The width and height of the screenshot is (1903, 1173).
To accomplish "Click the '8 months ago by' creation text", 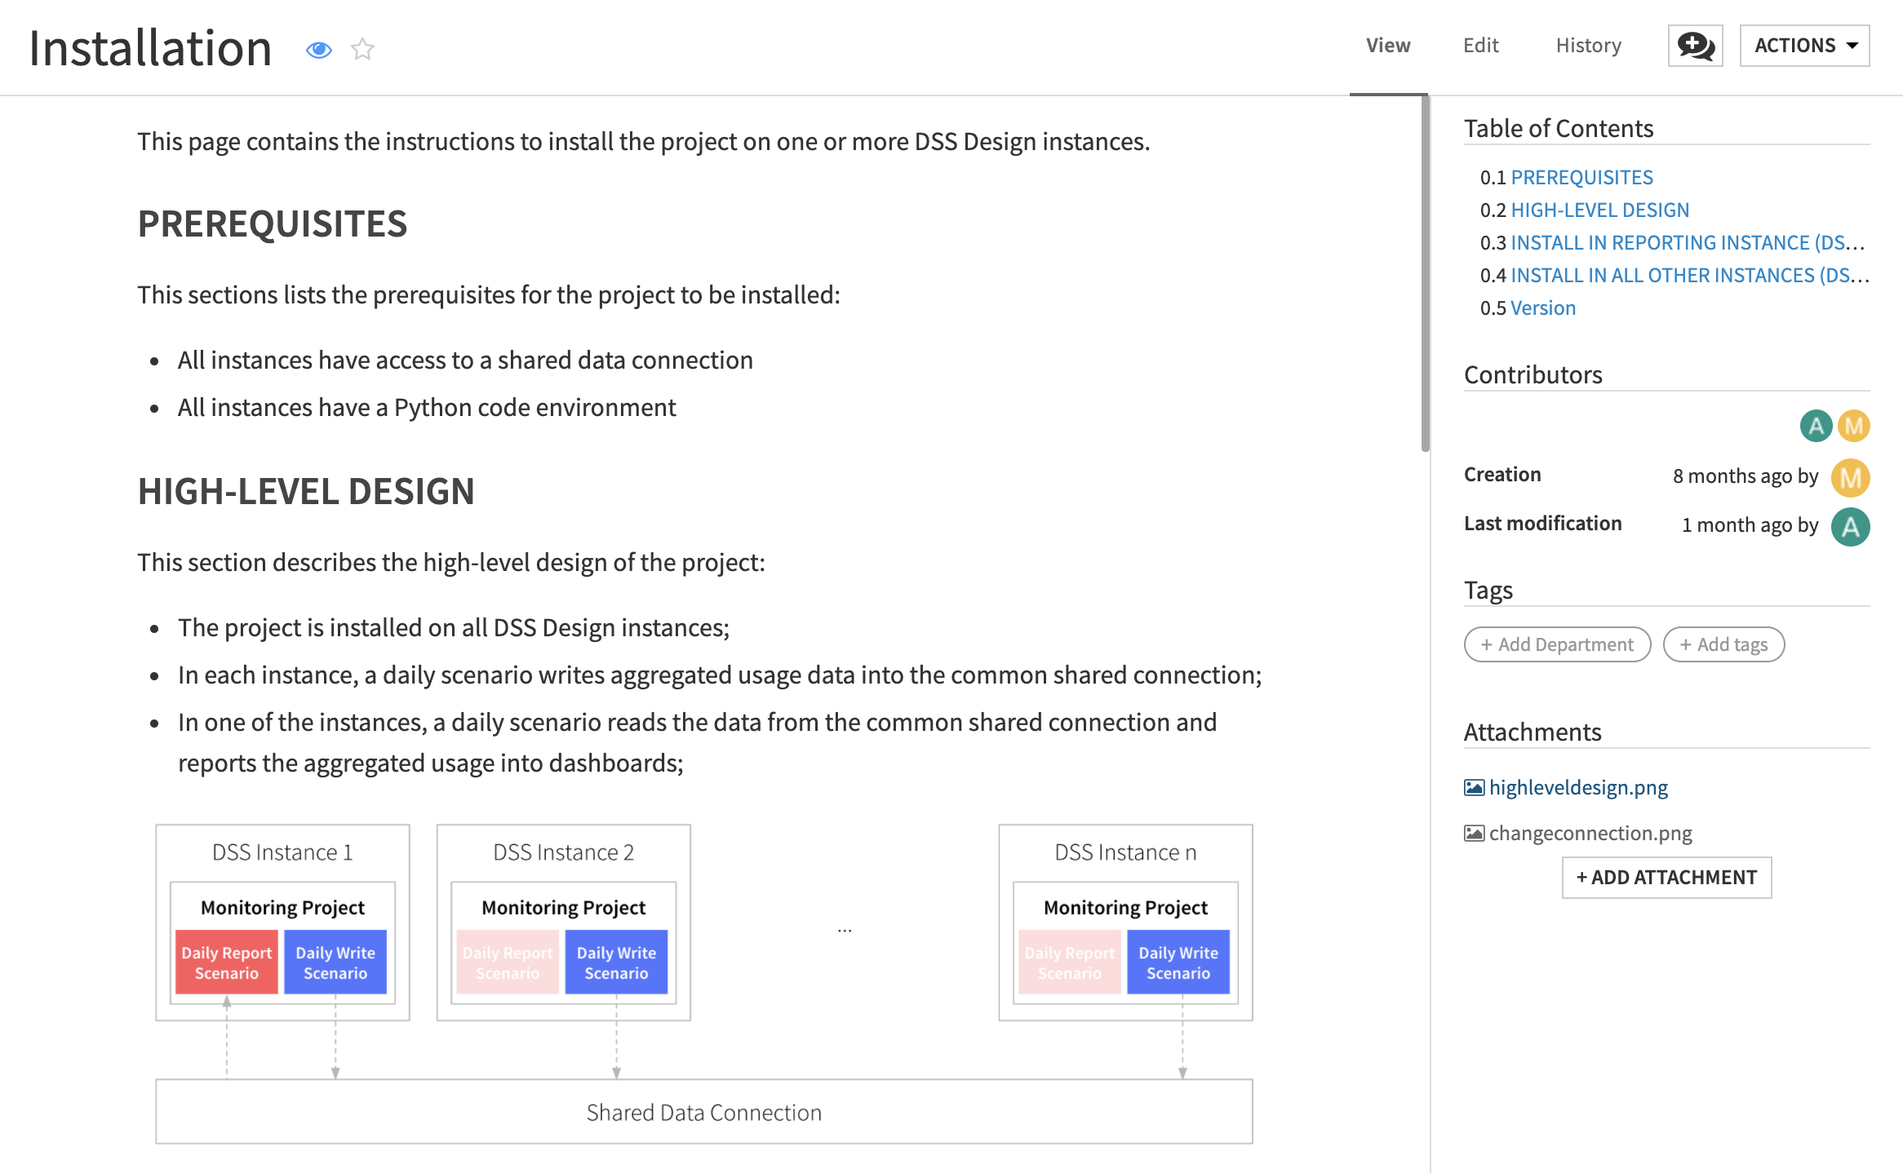I will point(1745,476).
